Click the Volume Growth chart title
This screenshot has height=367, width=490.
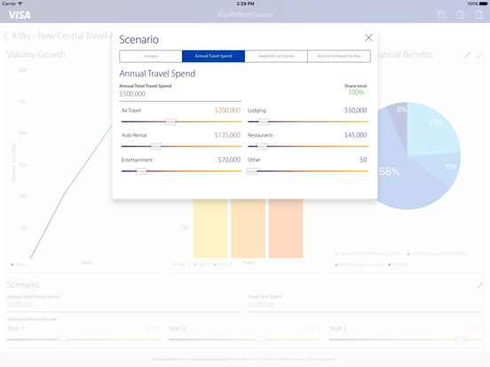(x=36, y=55)
